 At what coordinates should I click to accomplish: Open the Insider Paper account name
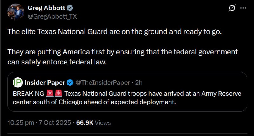click(x=44, y=83)
